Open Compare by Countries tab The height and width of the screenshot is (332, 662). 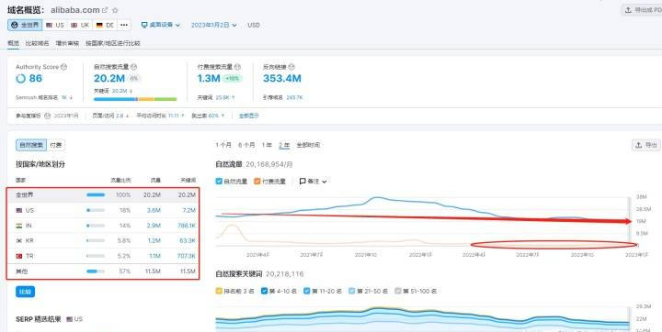coord(113,43)
